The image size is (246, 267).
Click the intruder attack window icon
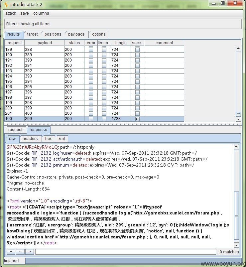click(6, 4)
